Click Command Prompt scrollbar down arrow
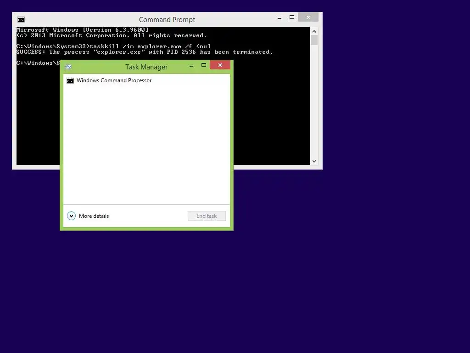Image resolution: width=470 pixels, height=353 pixels. tap(314, 161)
